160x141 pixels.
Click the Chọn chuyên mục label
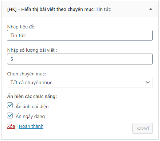pyautogui.click(x=27, y=74)
